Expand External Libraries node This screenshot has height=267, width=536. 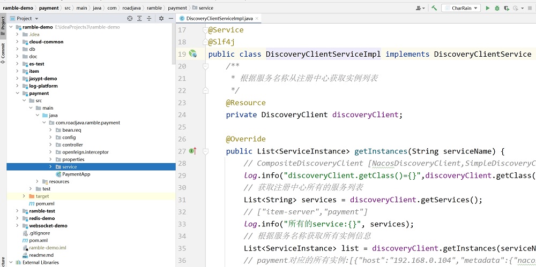click(x=11, y=263)
